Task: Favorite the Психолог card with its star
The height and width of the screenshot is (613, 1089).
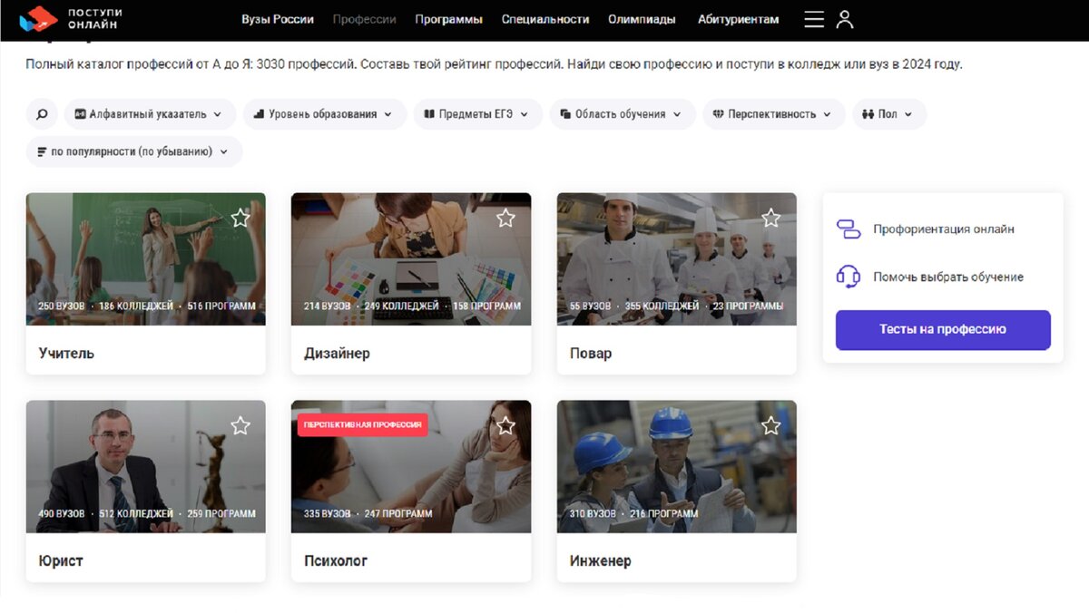Action: click(x=505, y=425)
